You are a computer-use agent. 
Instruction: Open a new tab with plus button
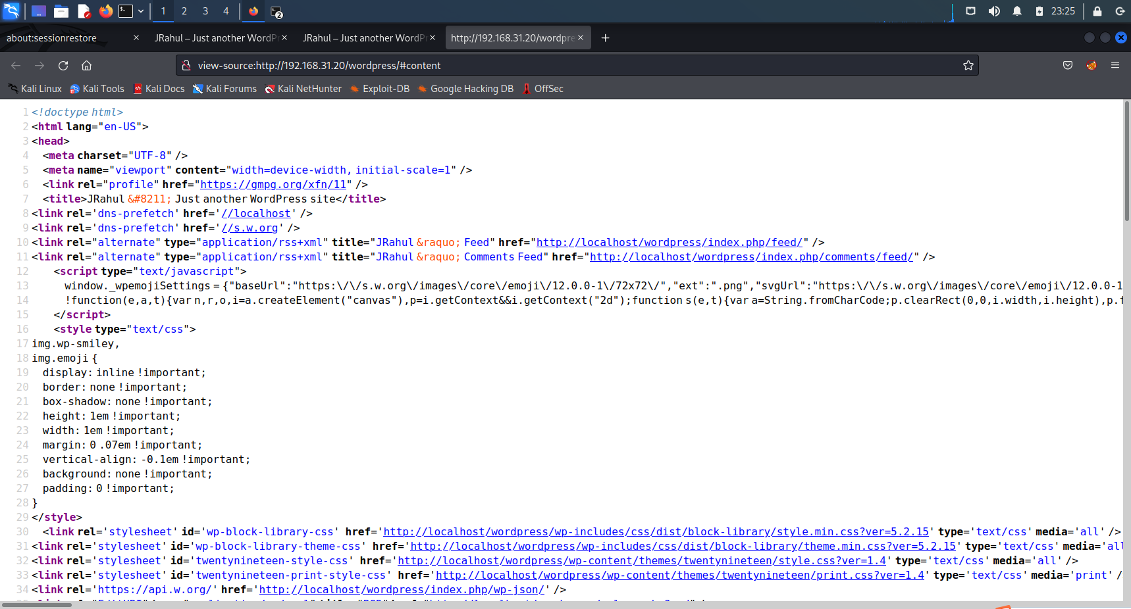pyautogui.click(x=606, y=38)
